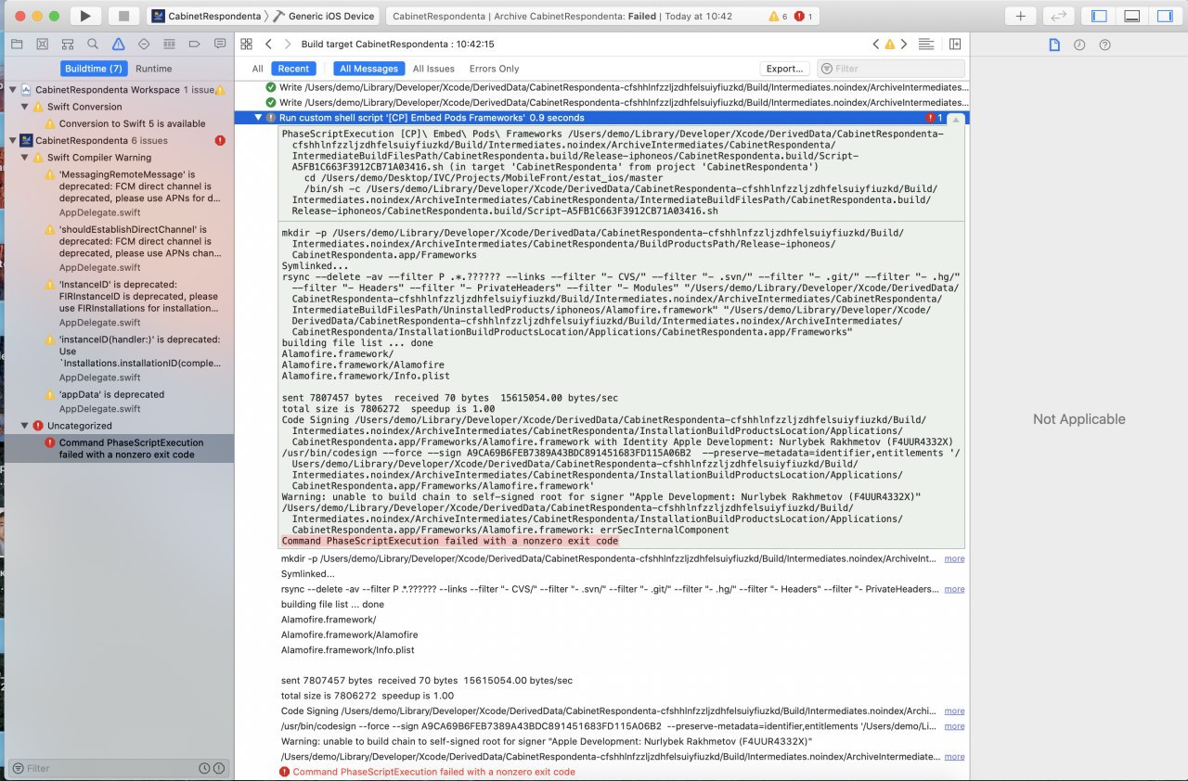Show recent-only filter clock icon in navigator

pos(204,768)
